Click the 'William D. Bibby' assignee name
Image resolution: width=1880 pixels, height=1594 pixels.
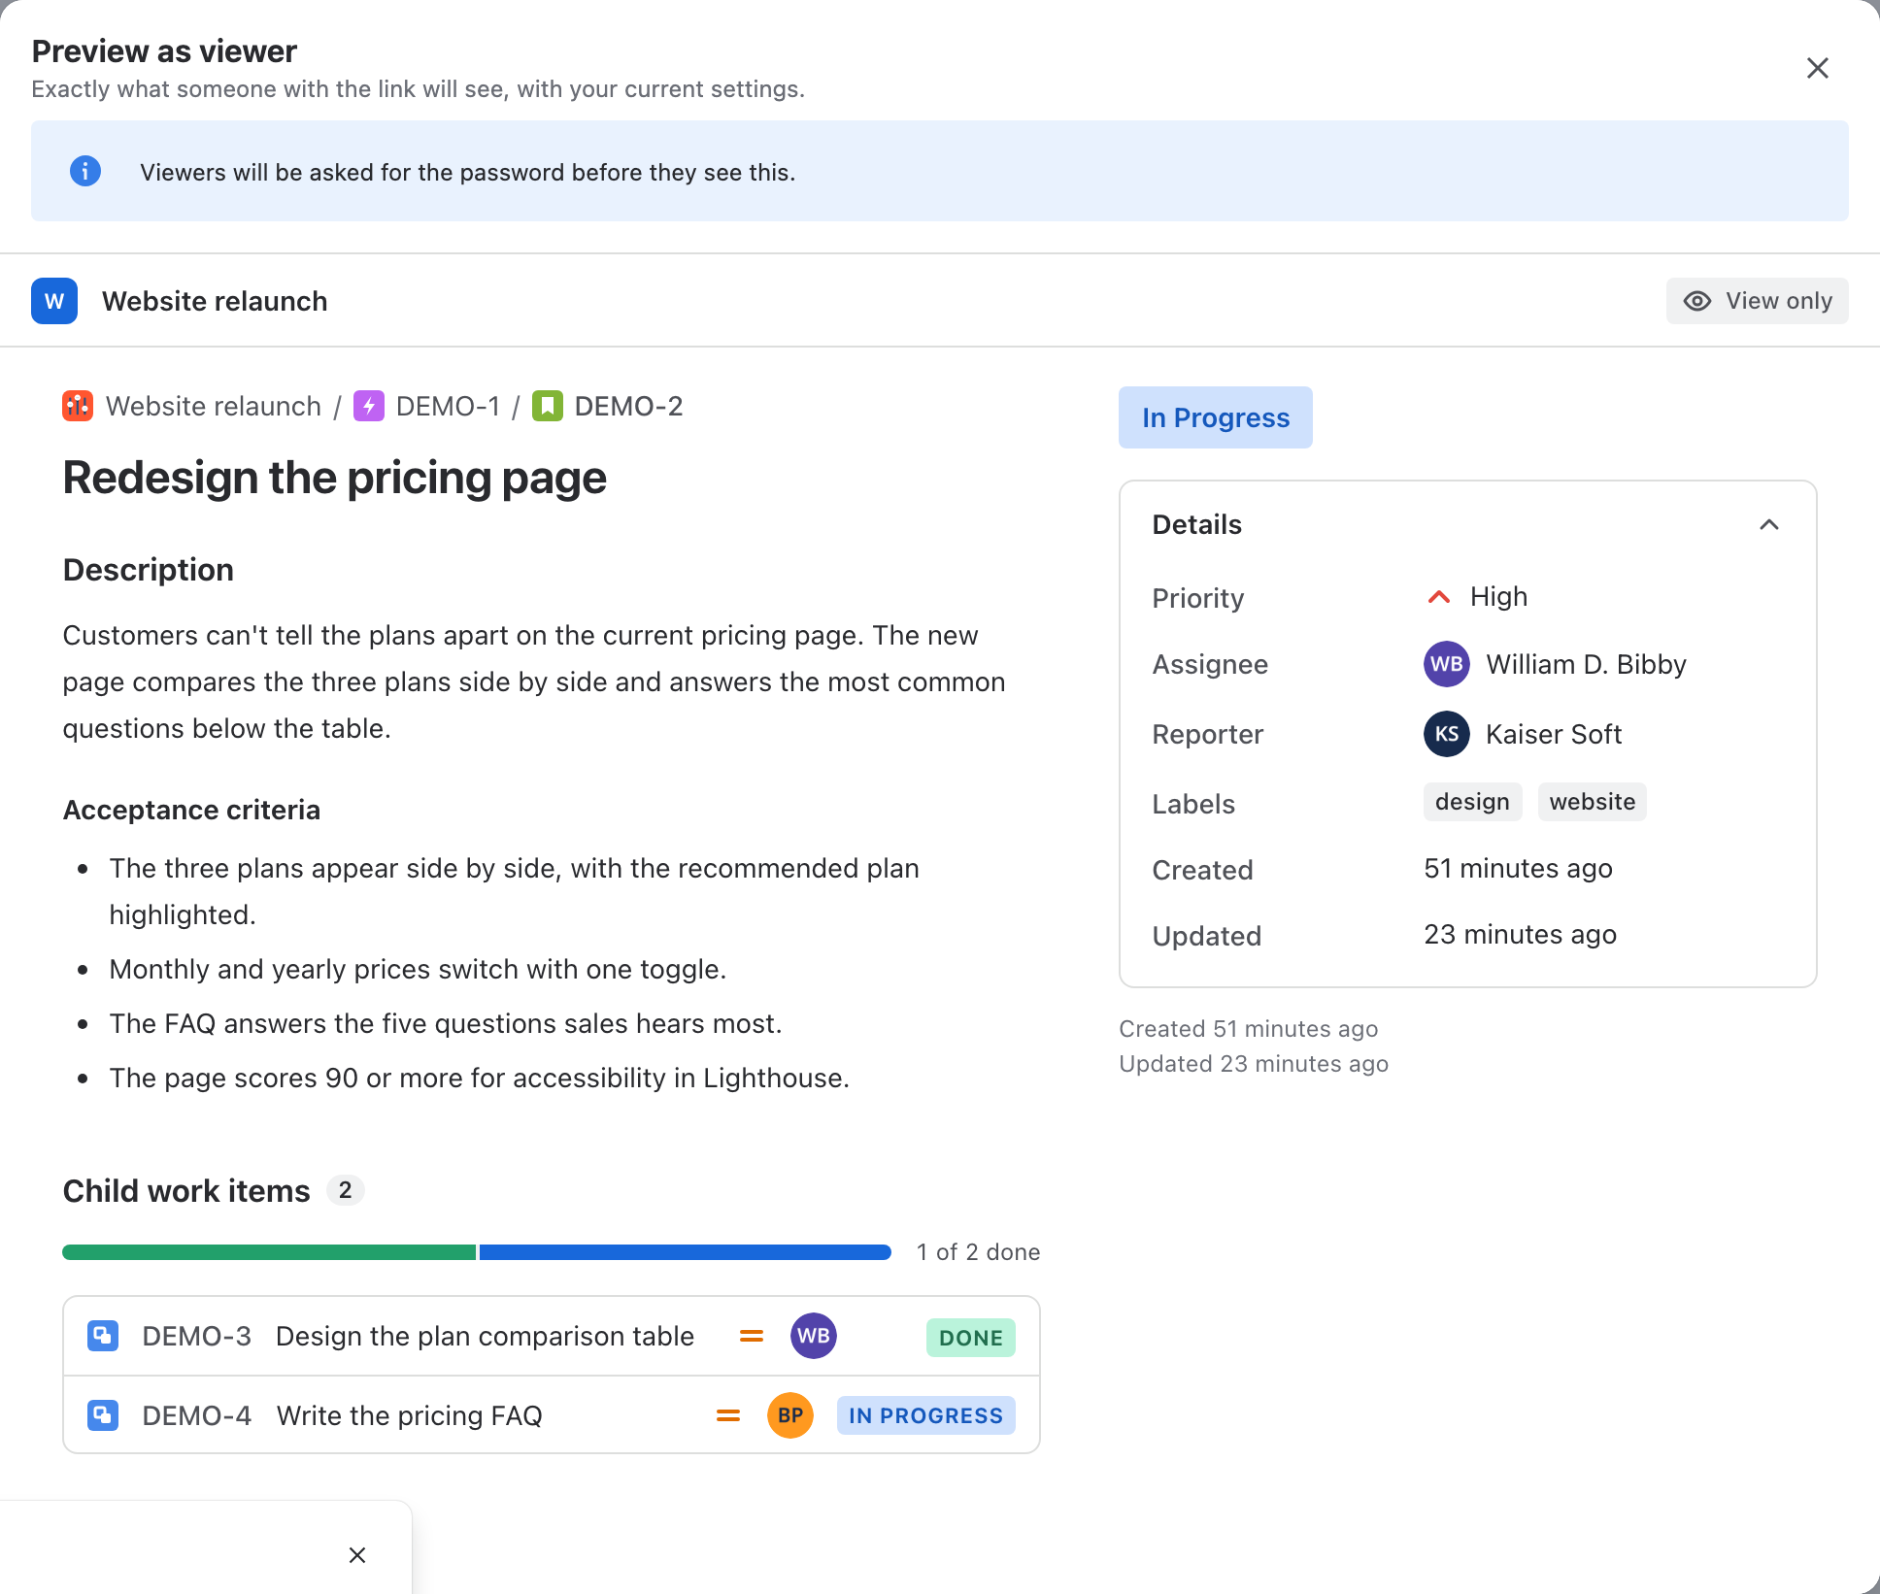coord(1586,664)
